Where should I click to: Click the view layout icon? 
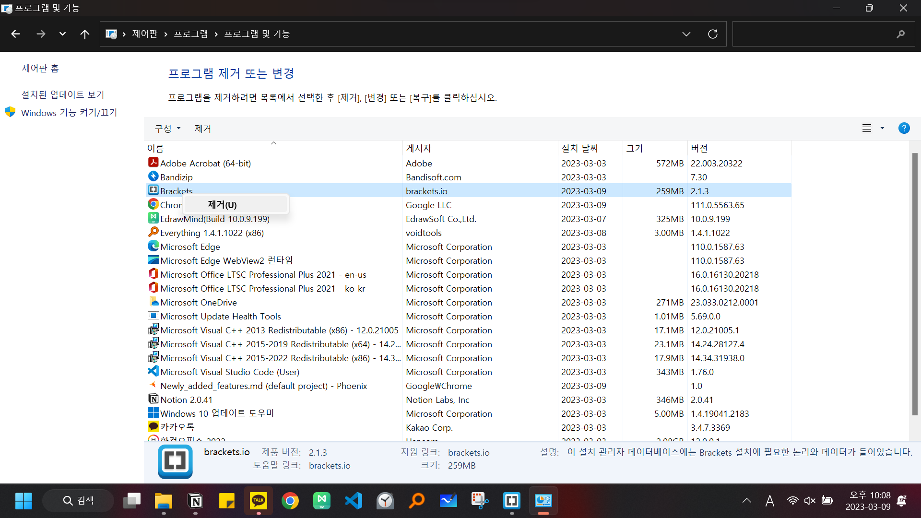click(867, 128)
